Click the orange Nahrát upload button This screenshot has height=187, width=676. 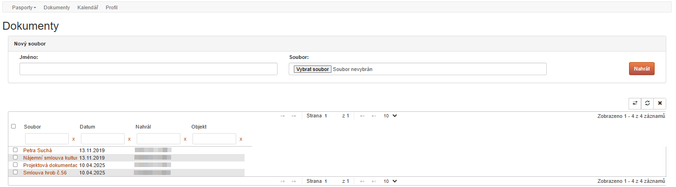click(x=642, y=69)
